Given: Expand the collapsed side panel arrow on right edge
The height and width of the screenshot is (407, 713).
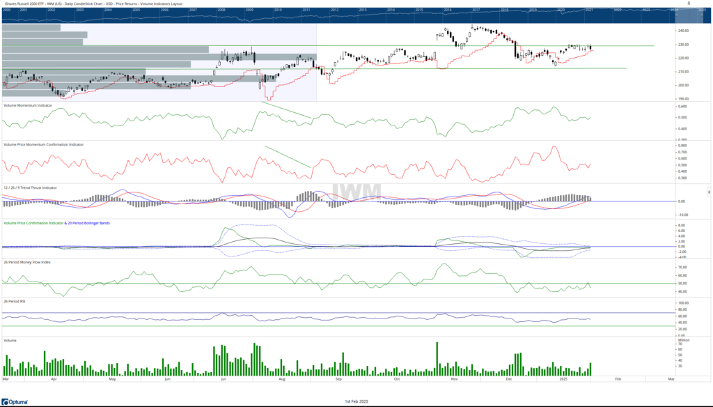Looking at the screenshot, I should tap(708, 191).
